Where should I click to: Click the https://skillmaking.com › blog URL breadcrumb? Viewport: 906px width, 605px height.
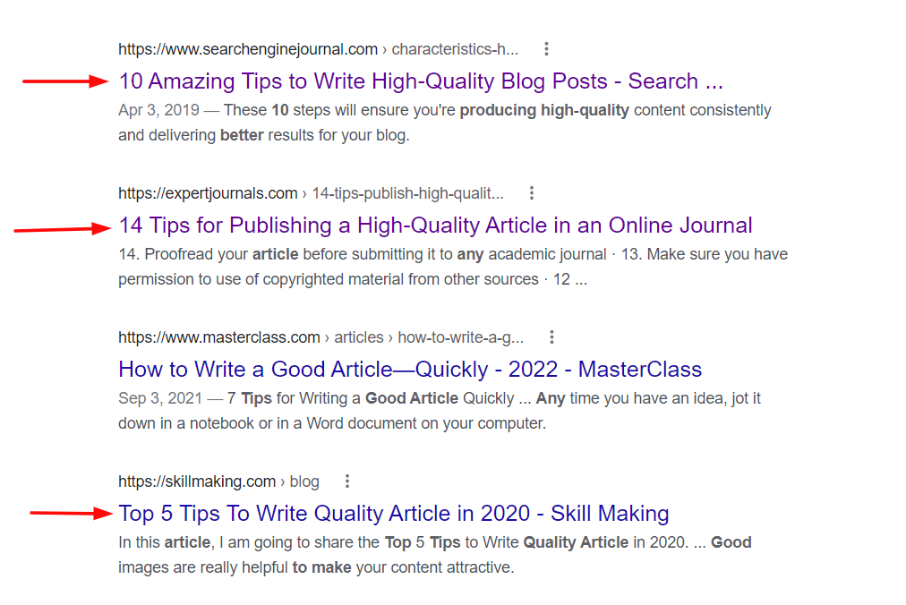tap(218, 481)
